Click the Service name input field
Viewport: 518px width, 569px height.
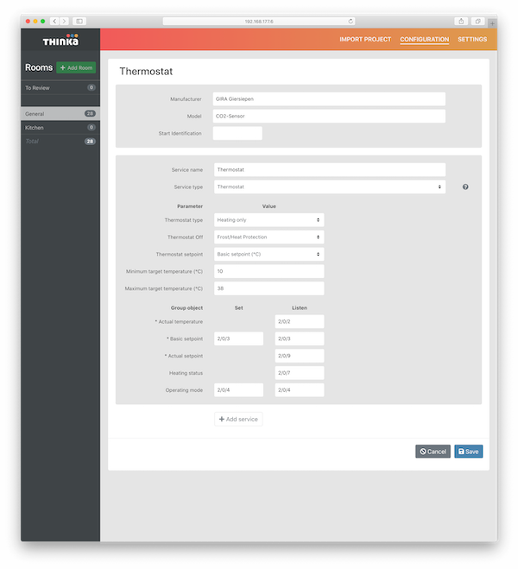[330, 170]
